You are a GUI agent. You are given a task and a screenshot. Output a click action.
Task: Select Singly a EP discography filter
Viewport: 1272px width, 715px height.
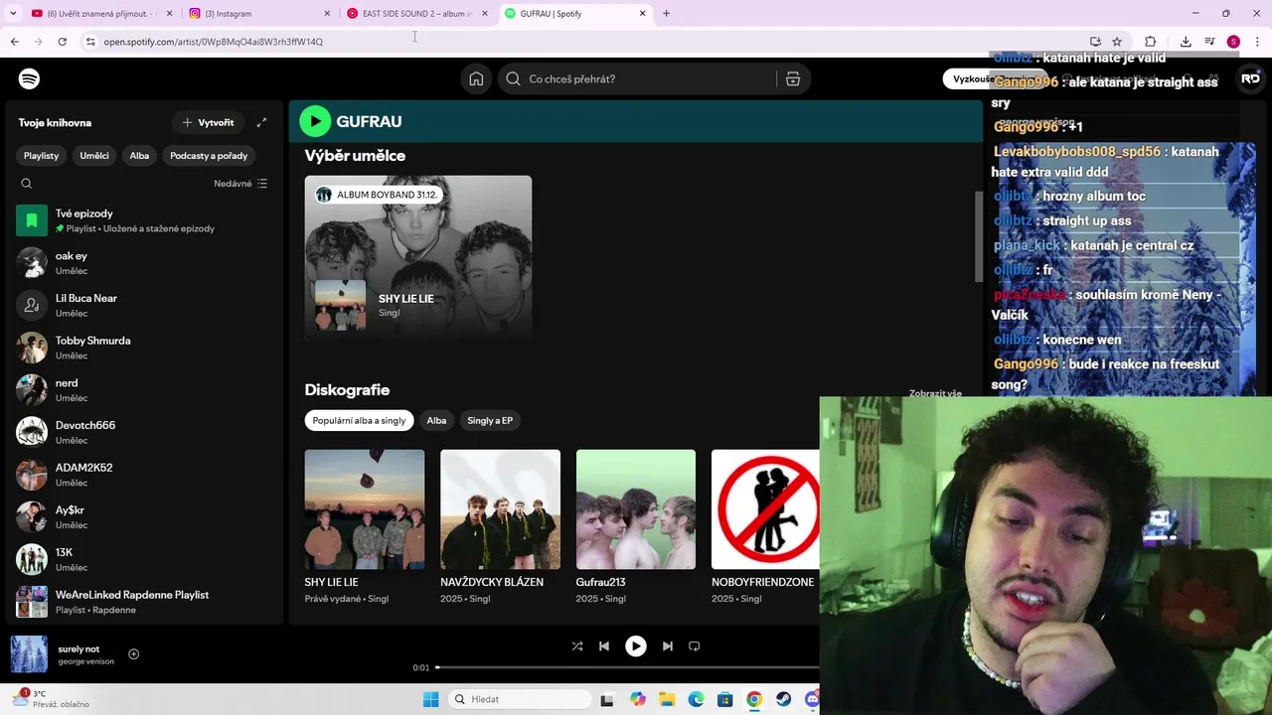[x=490, y=420]
